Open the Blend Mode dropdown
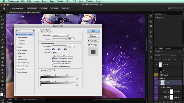The width and height of the screenshot is (184, 103). click(x=60, y=35)
